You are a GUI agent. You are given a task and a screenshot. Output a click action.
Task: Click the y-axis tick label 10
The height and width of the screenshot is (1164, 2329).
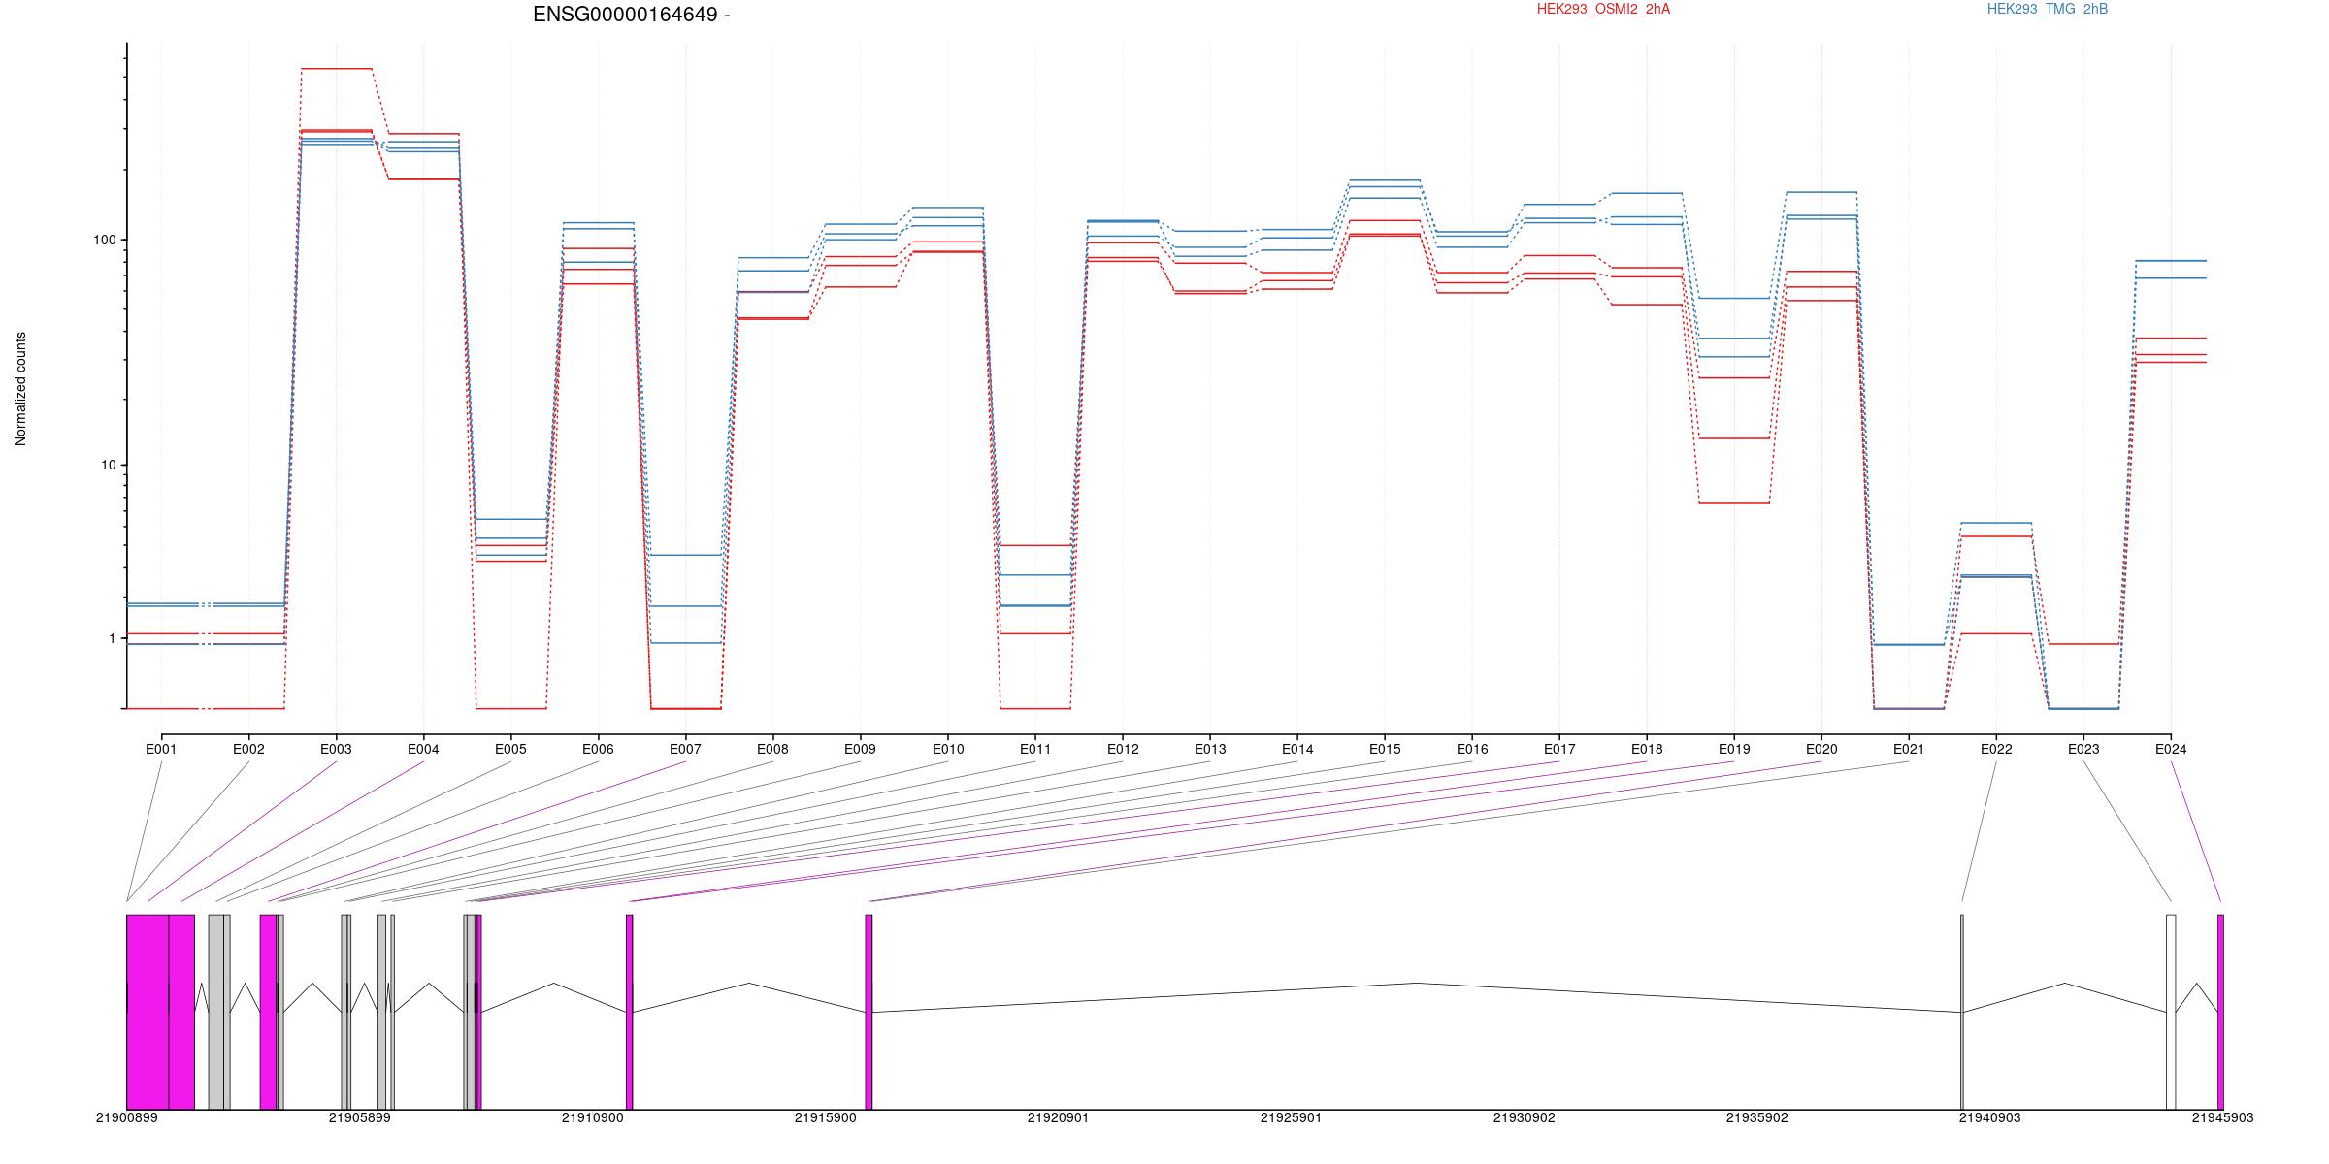tap(108, 465)
